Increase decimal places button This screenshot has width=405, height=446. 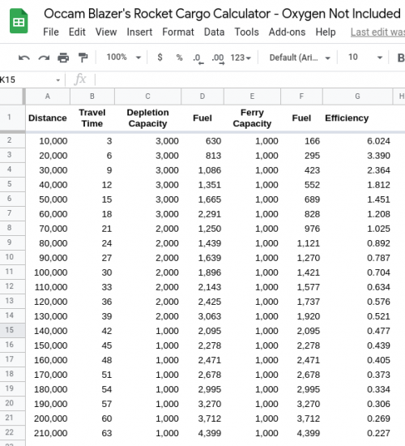point(218,59)
